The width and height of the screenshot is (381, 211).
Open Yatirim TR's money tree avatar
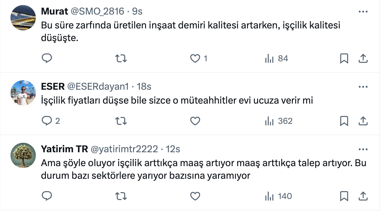pos(23,155)
